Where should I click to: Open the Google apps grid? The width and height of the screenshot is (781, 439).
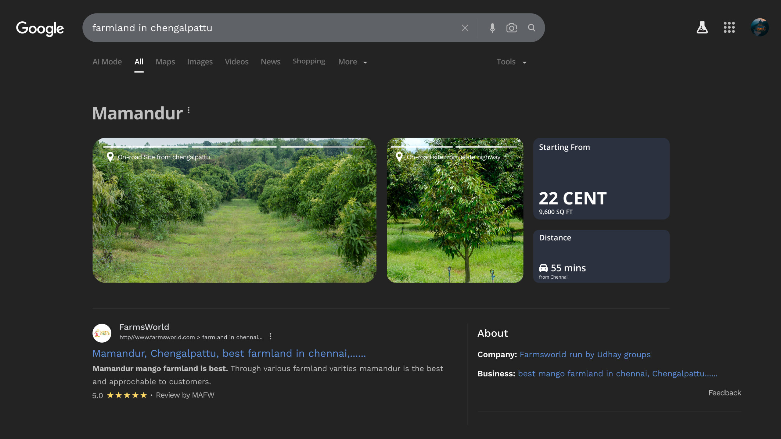click(x=729, y=28)
